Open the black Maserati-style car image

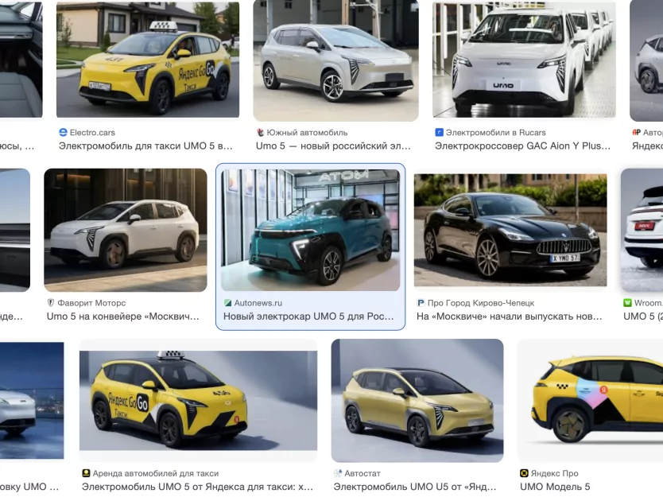tap(510, 230)
